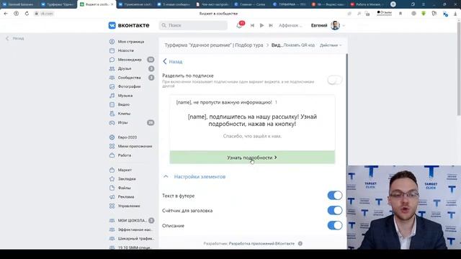The height and width of the screenshot is (259, 461).
Task: Click the green Узнать подробности button
Action: [x=252, y=158]
